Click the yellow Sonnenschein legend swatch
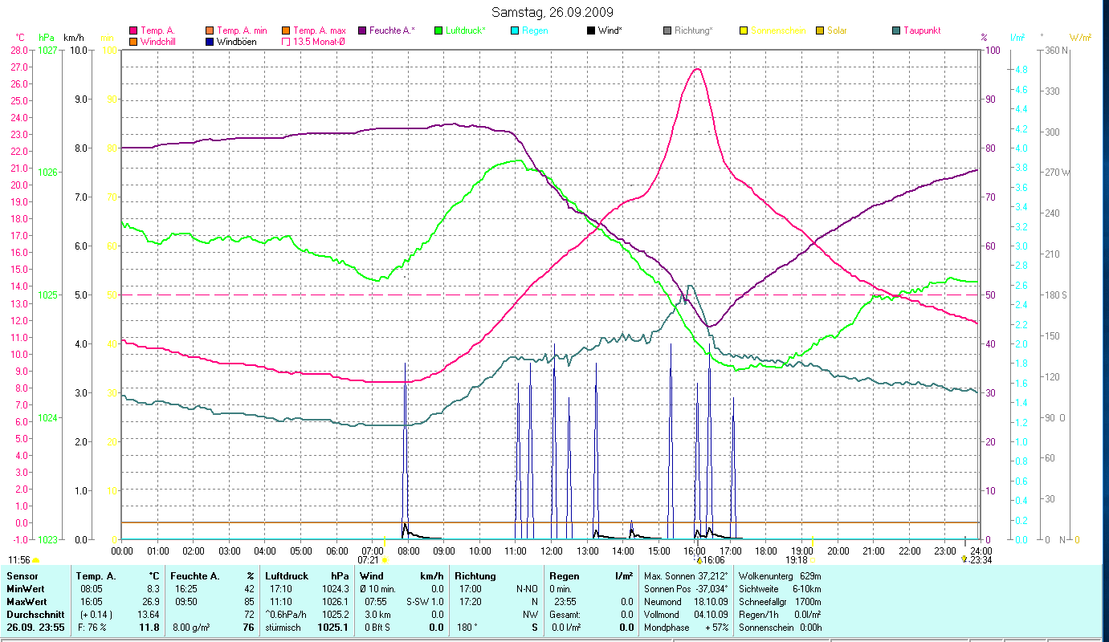 (x=744, y=30)
